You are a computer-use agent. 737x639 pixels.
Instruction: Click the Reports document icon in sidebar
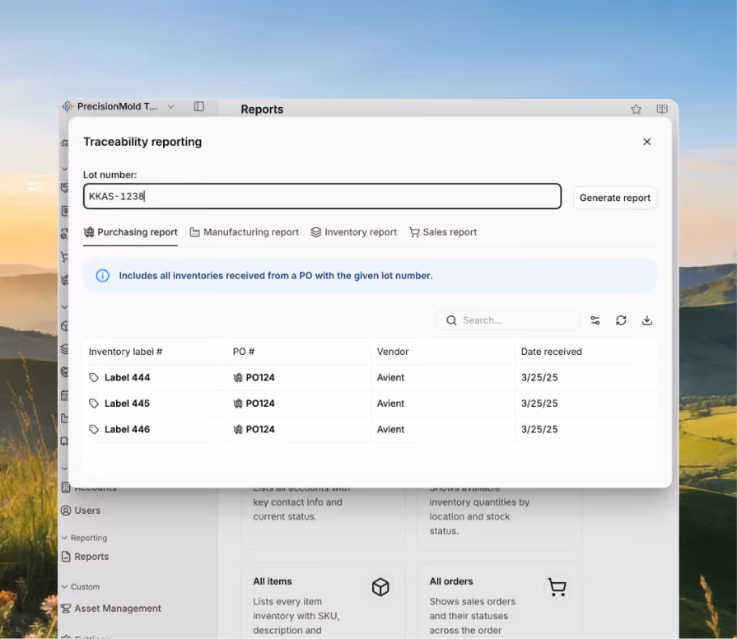pos(66,557)
